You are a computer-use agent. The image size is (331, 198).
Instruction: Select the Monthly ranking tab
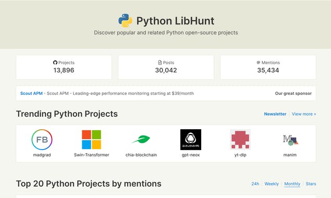pos(292,184)
